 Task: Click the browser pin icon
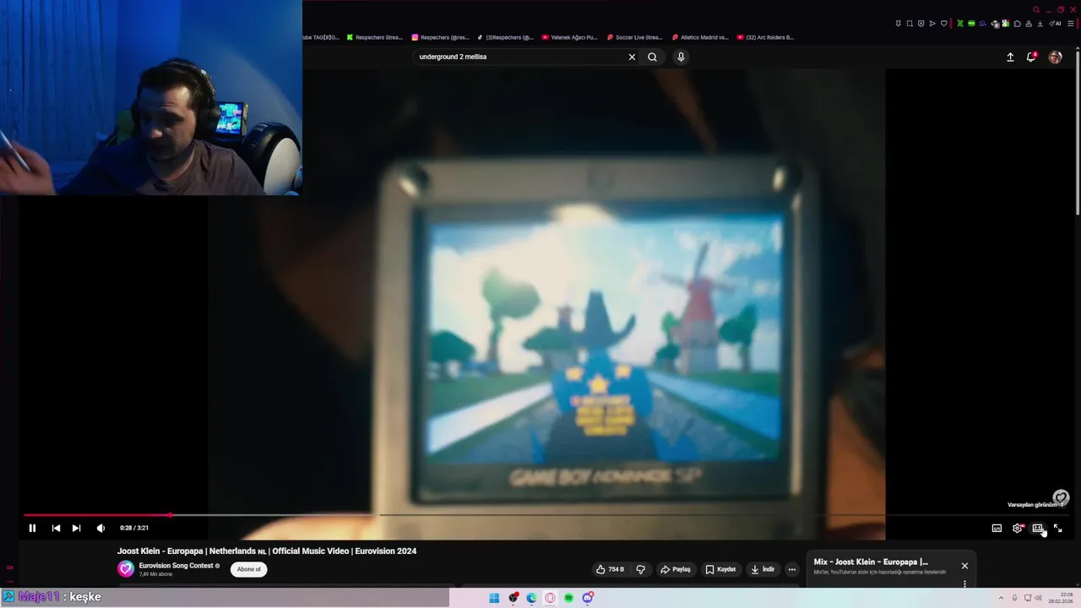tap(899, 24)
